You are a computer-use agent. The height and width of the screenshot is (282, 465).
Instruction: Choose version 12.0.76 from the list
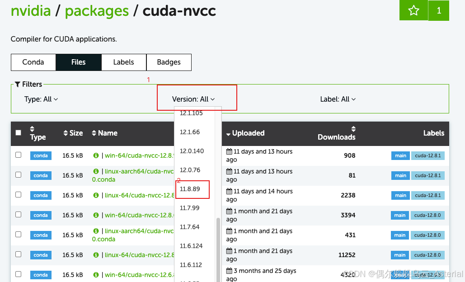click(x=190, y=170)
